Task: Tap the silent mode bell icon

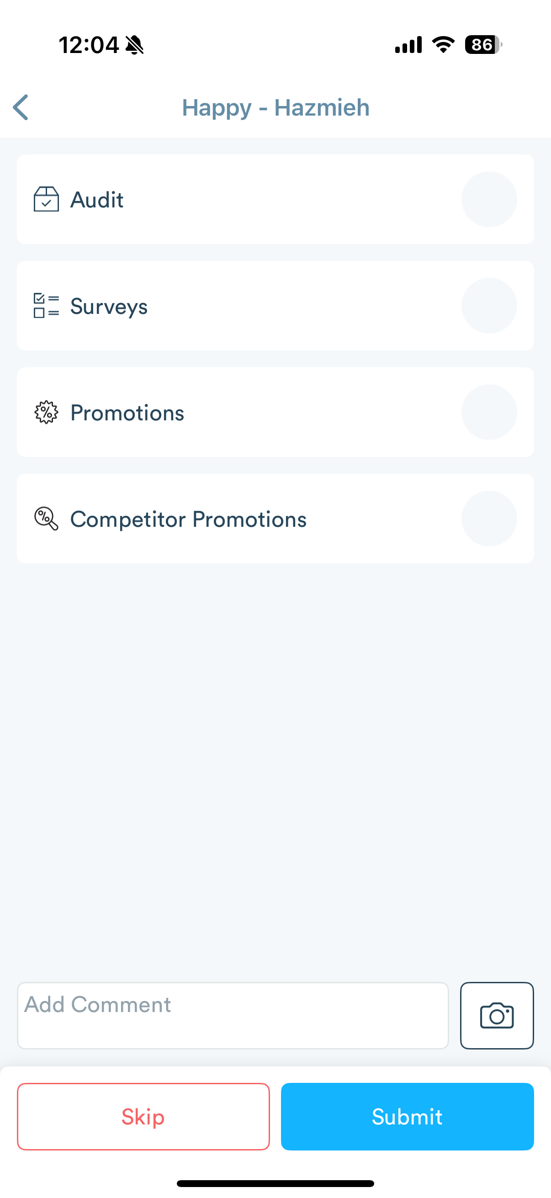Action: (x=135, y=45)
